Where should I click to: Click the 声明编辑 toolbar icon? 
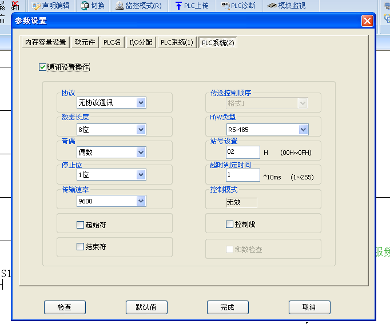(x=37, y=6)
